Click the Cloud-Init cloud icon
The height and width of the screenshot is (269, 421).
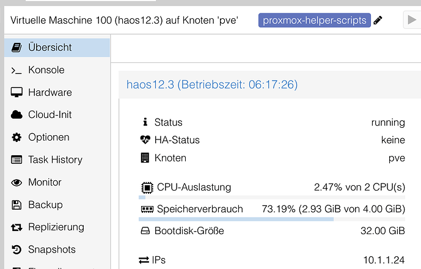(x=16, y=115)
